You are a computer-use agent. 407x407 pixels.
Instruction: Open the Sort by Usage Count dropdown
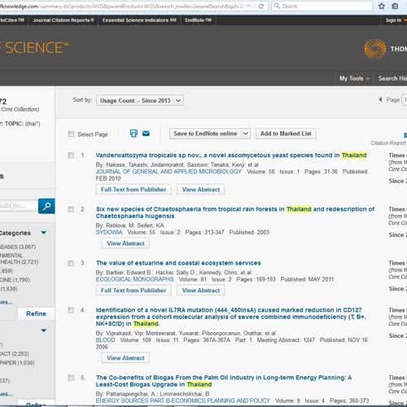140,100
